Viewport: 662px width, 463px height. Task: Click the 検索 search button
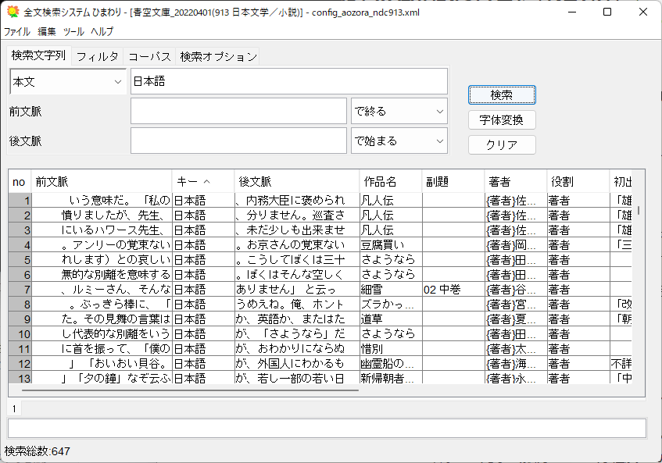pos(501,94)
